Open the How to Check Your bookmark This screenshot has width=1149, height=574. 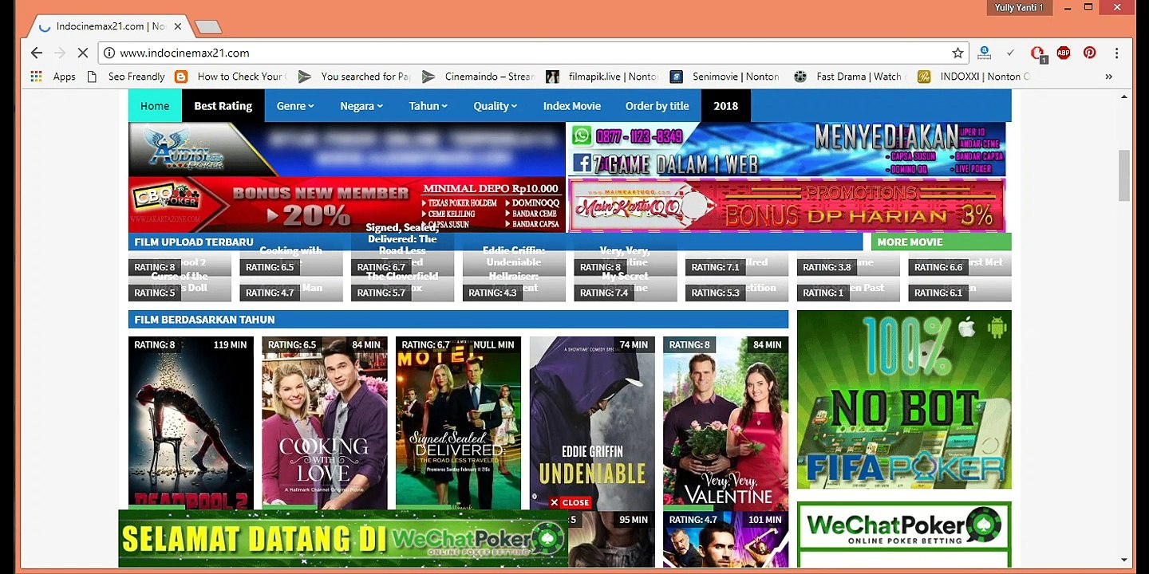[x=231, y=77]
